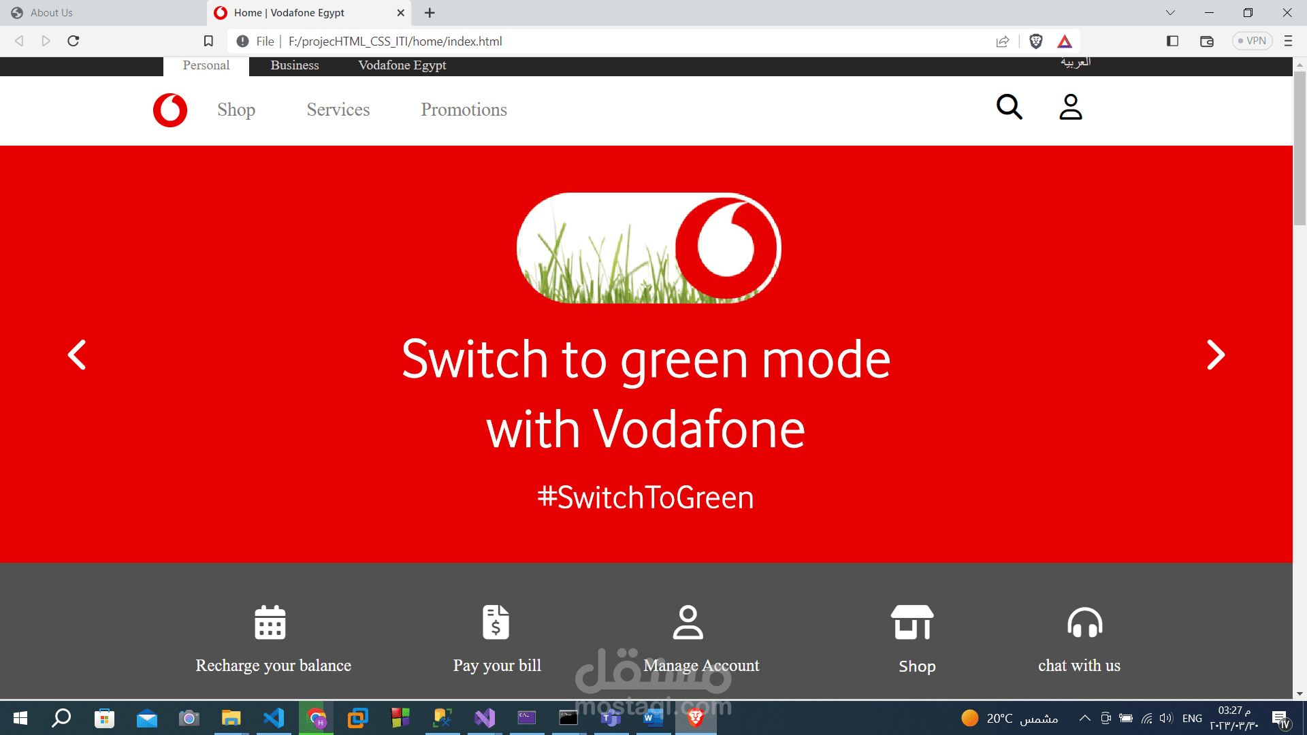Toggle the browser sidebar panel

coord(1172,42)
